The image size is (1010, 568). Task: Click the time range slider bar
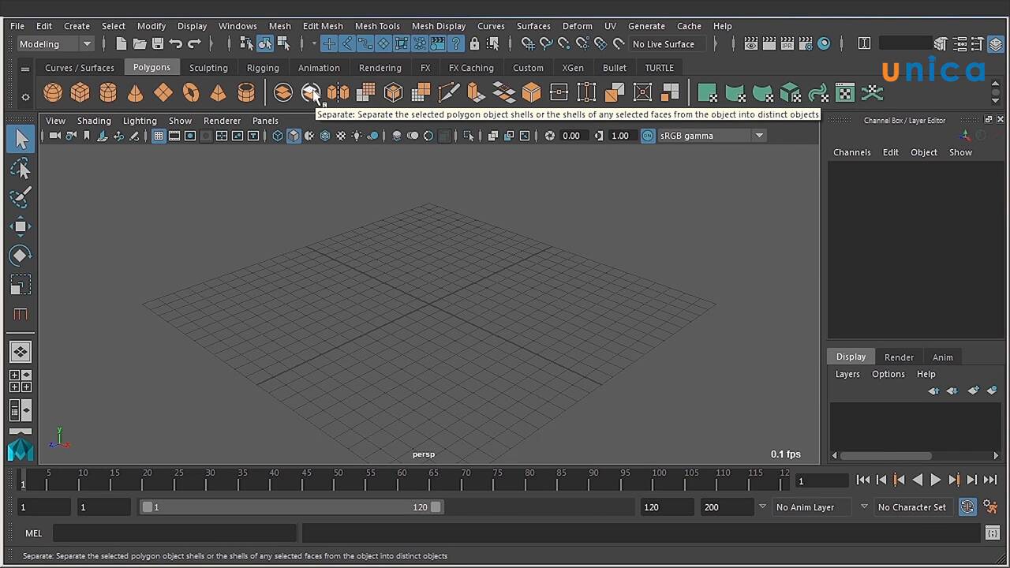coord(292,507)
